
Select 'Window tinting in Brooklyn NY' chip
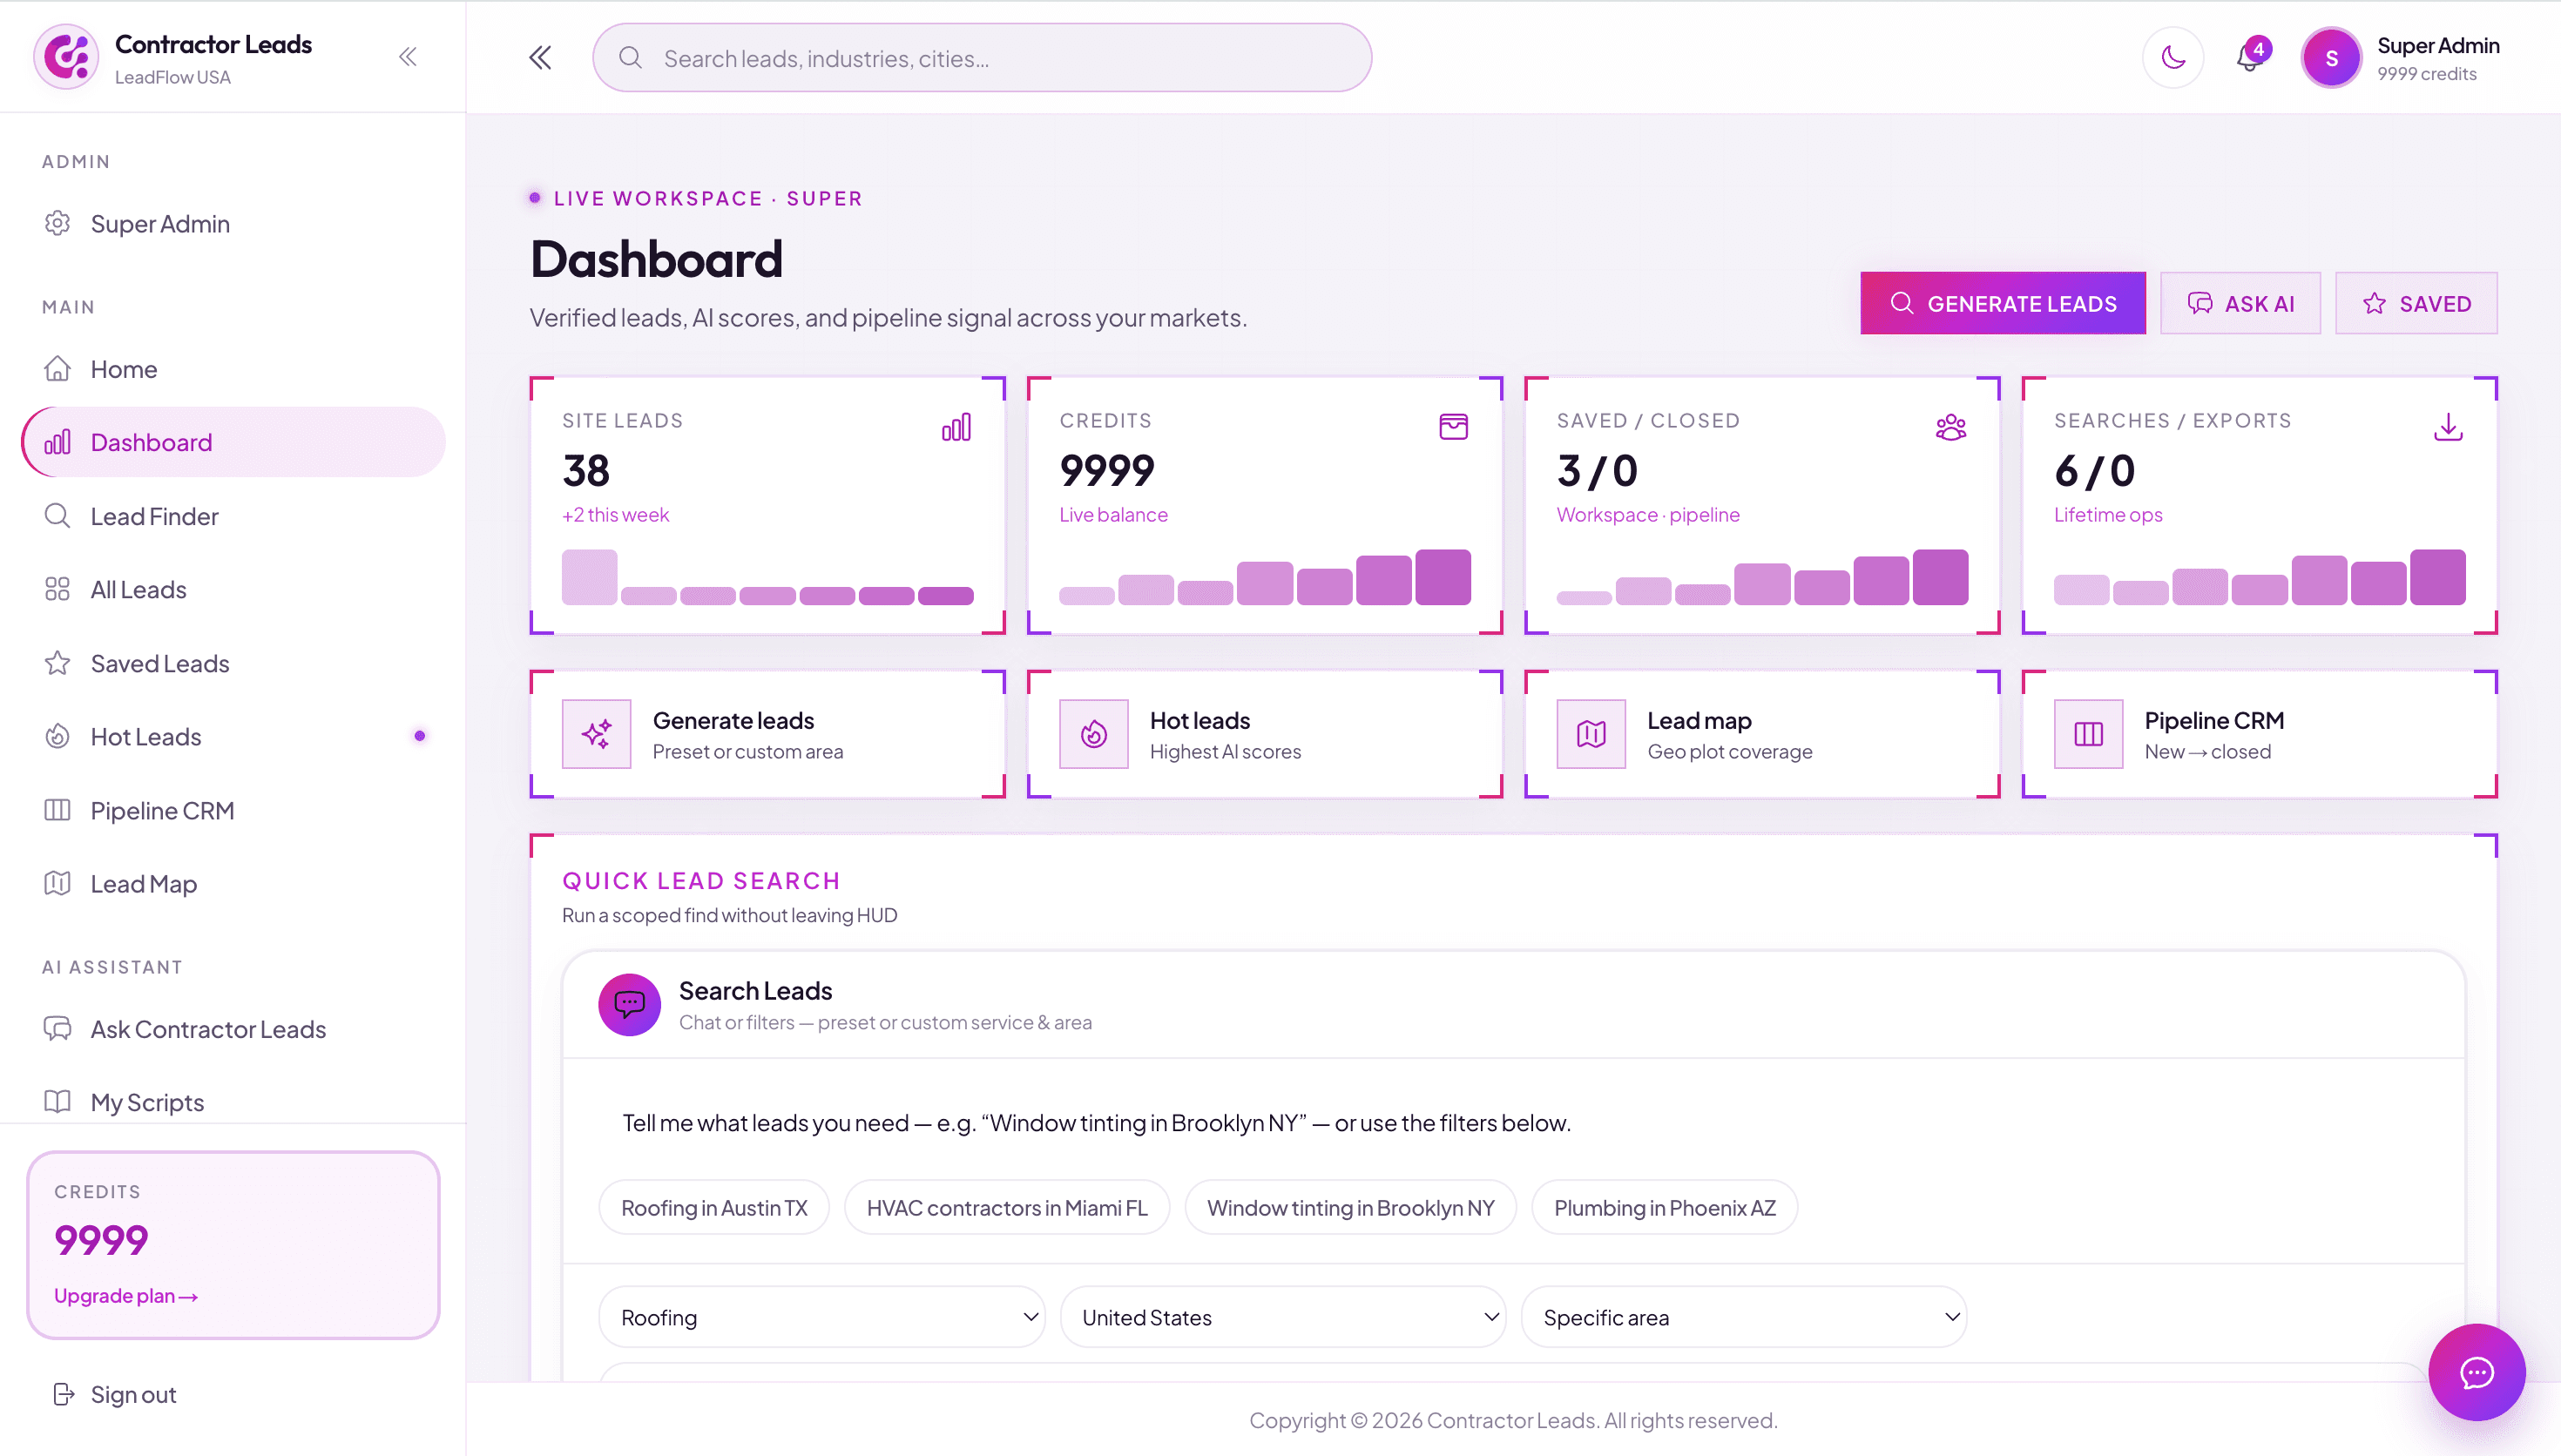click(1350, 1207)
